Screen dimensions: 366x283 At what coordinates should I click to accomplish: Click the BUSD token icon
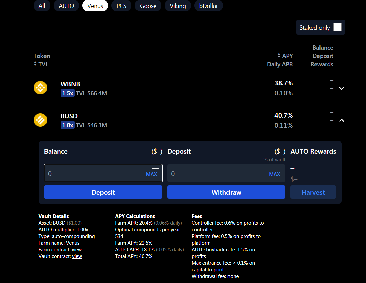coord(40,120)
